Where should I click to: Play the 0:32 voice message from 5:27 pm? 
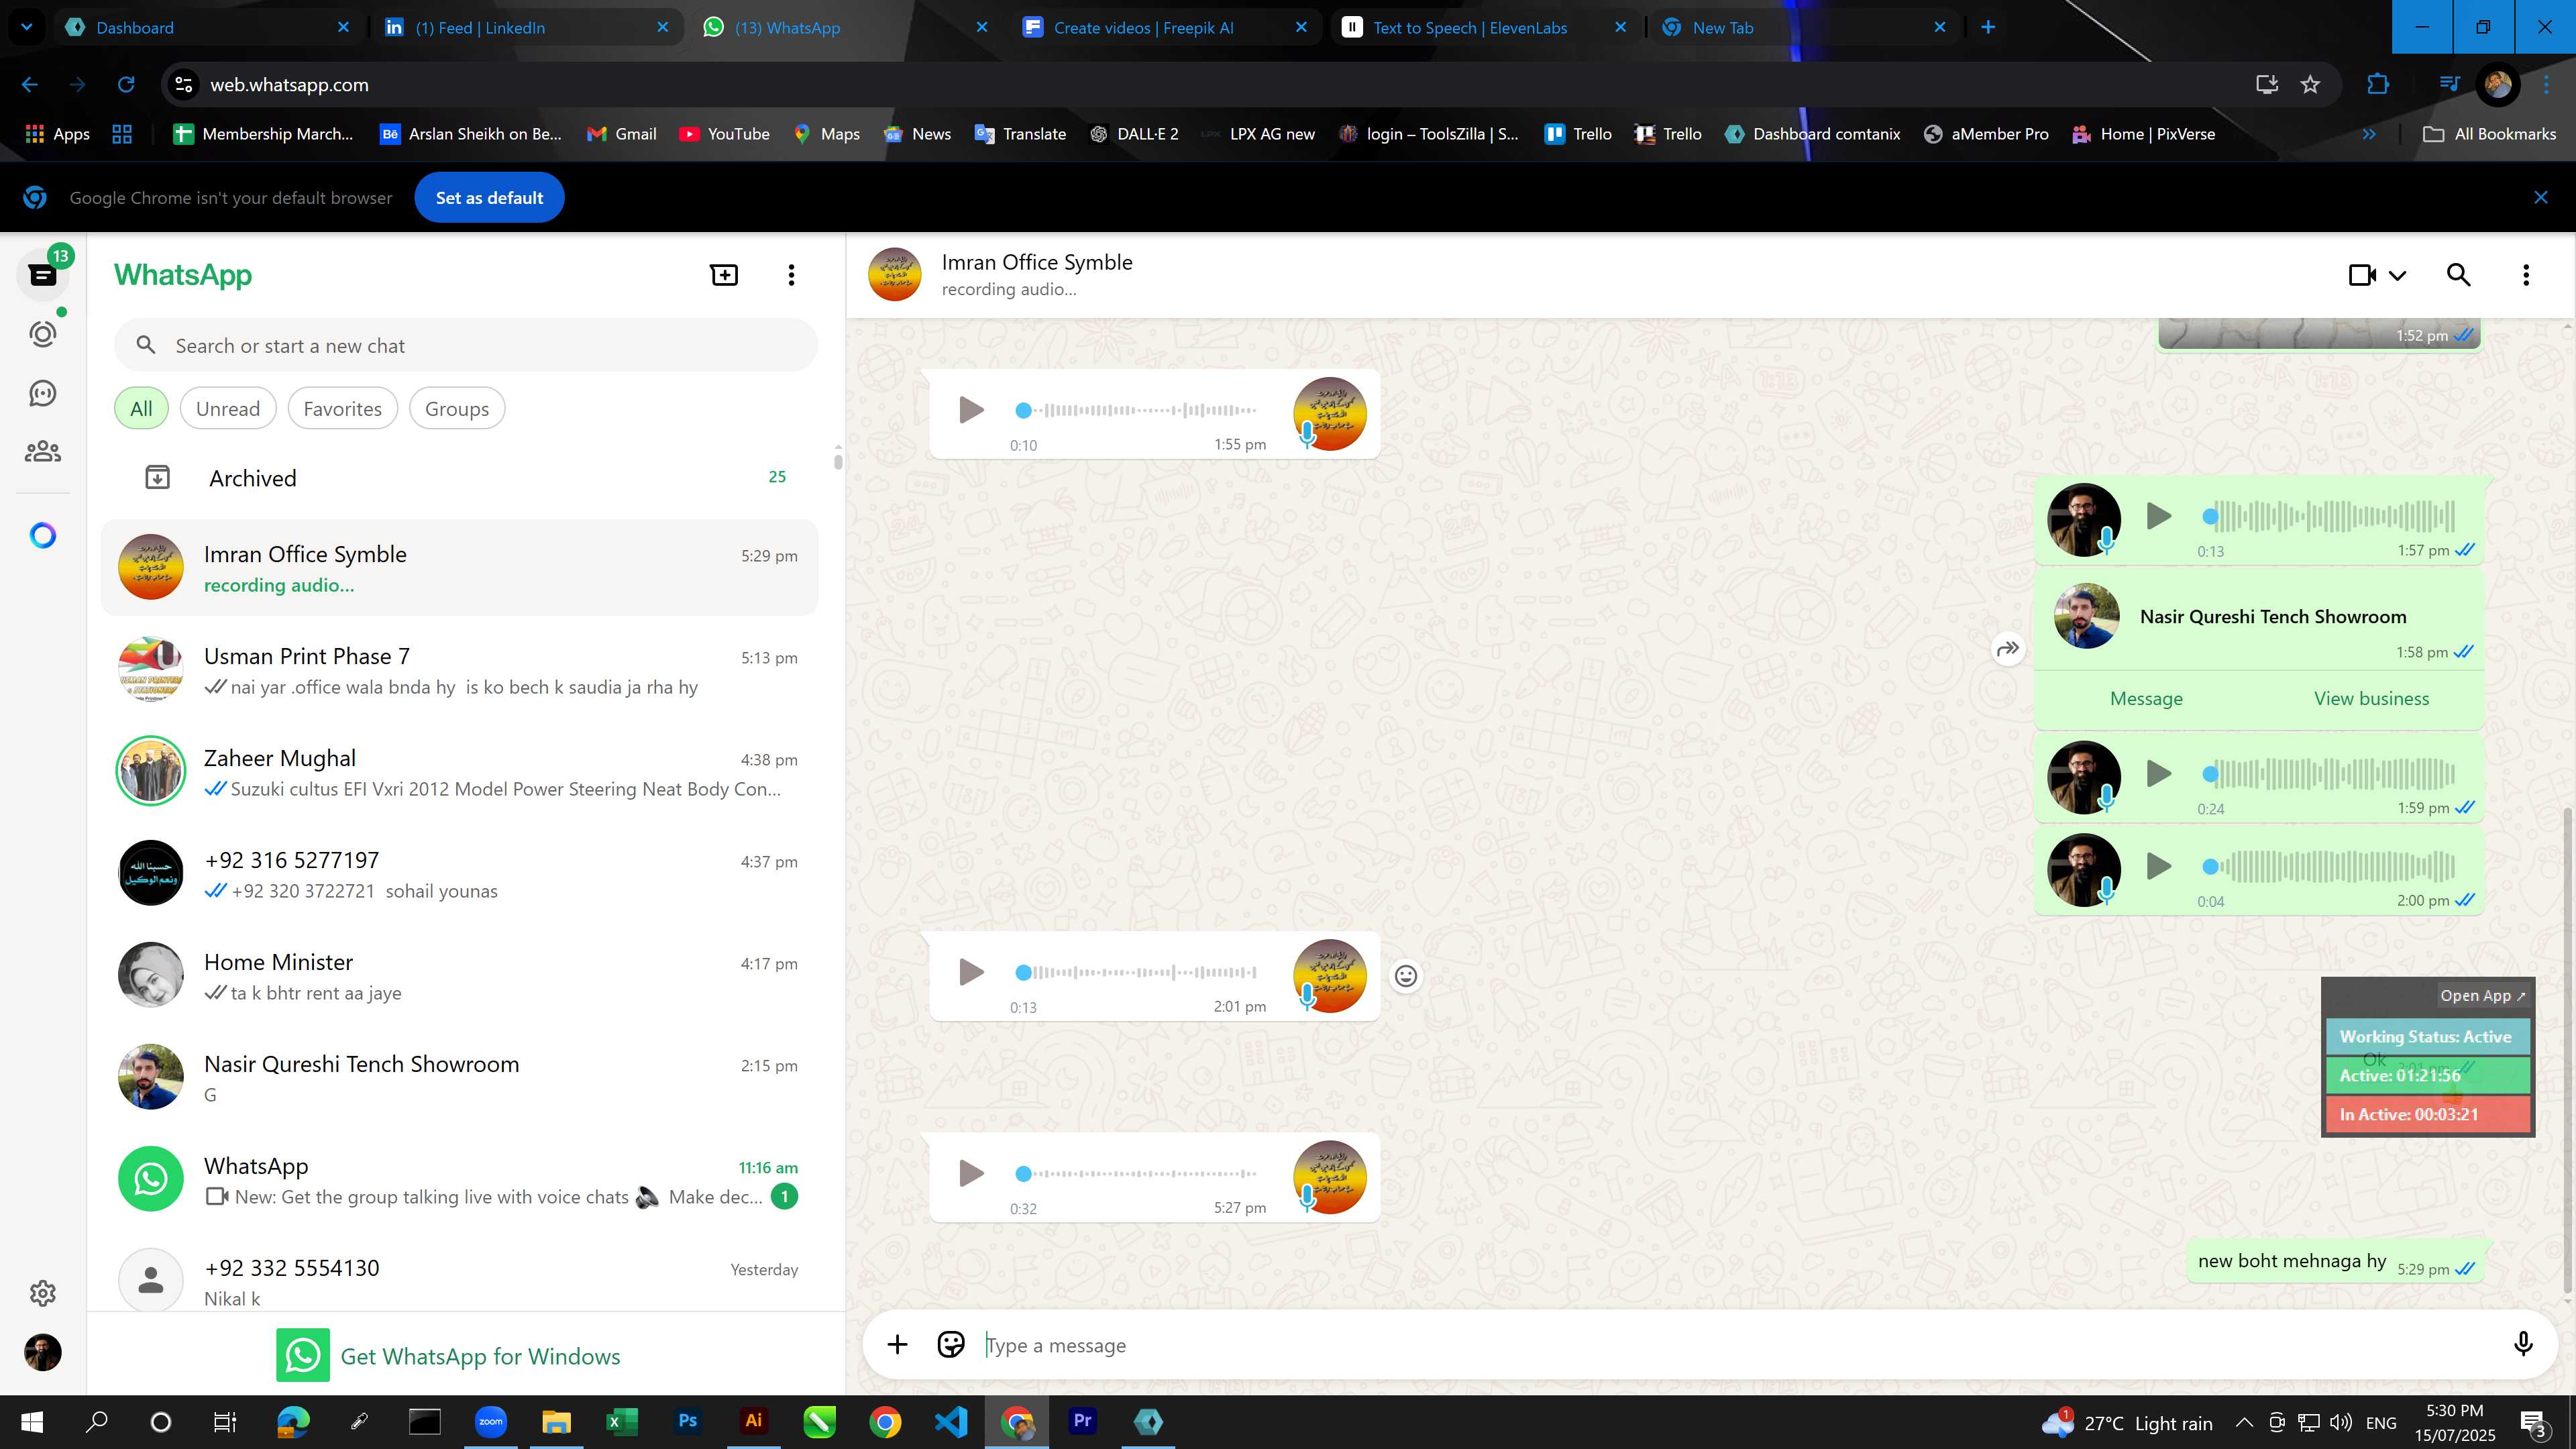(x=970, y=1173)
